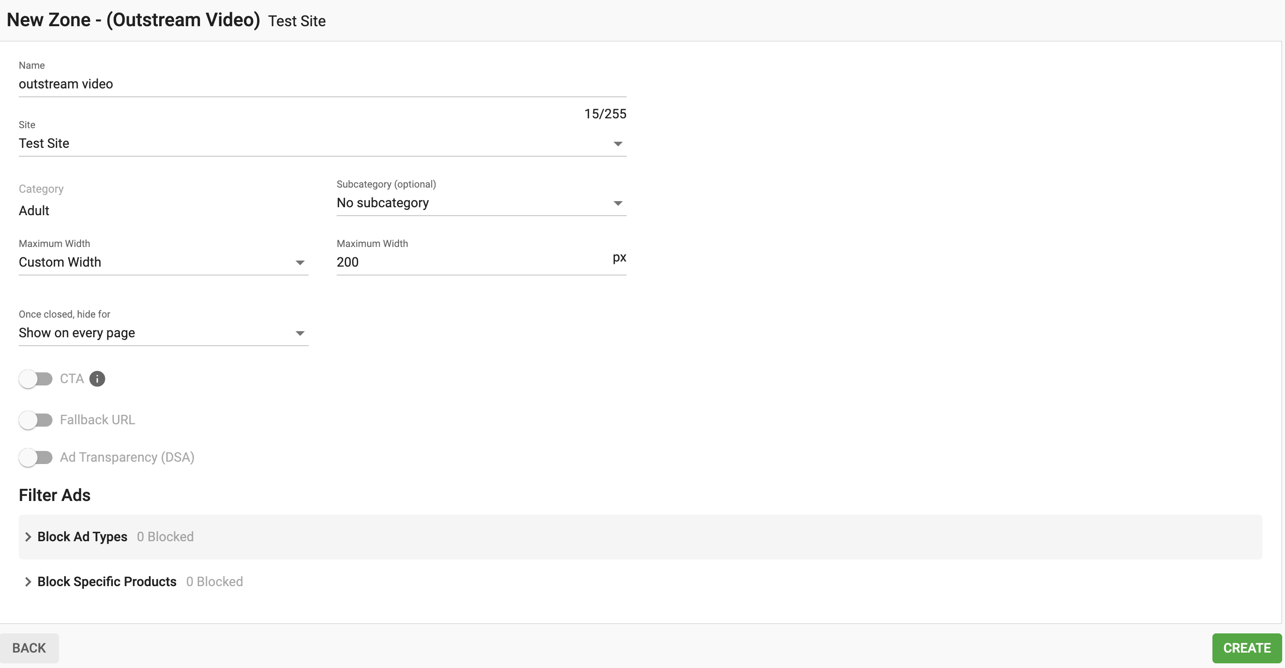
Task: Enable the CTA toggle
Action: click(36, 379)
